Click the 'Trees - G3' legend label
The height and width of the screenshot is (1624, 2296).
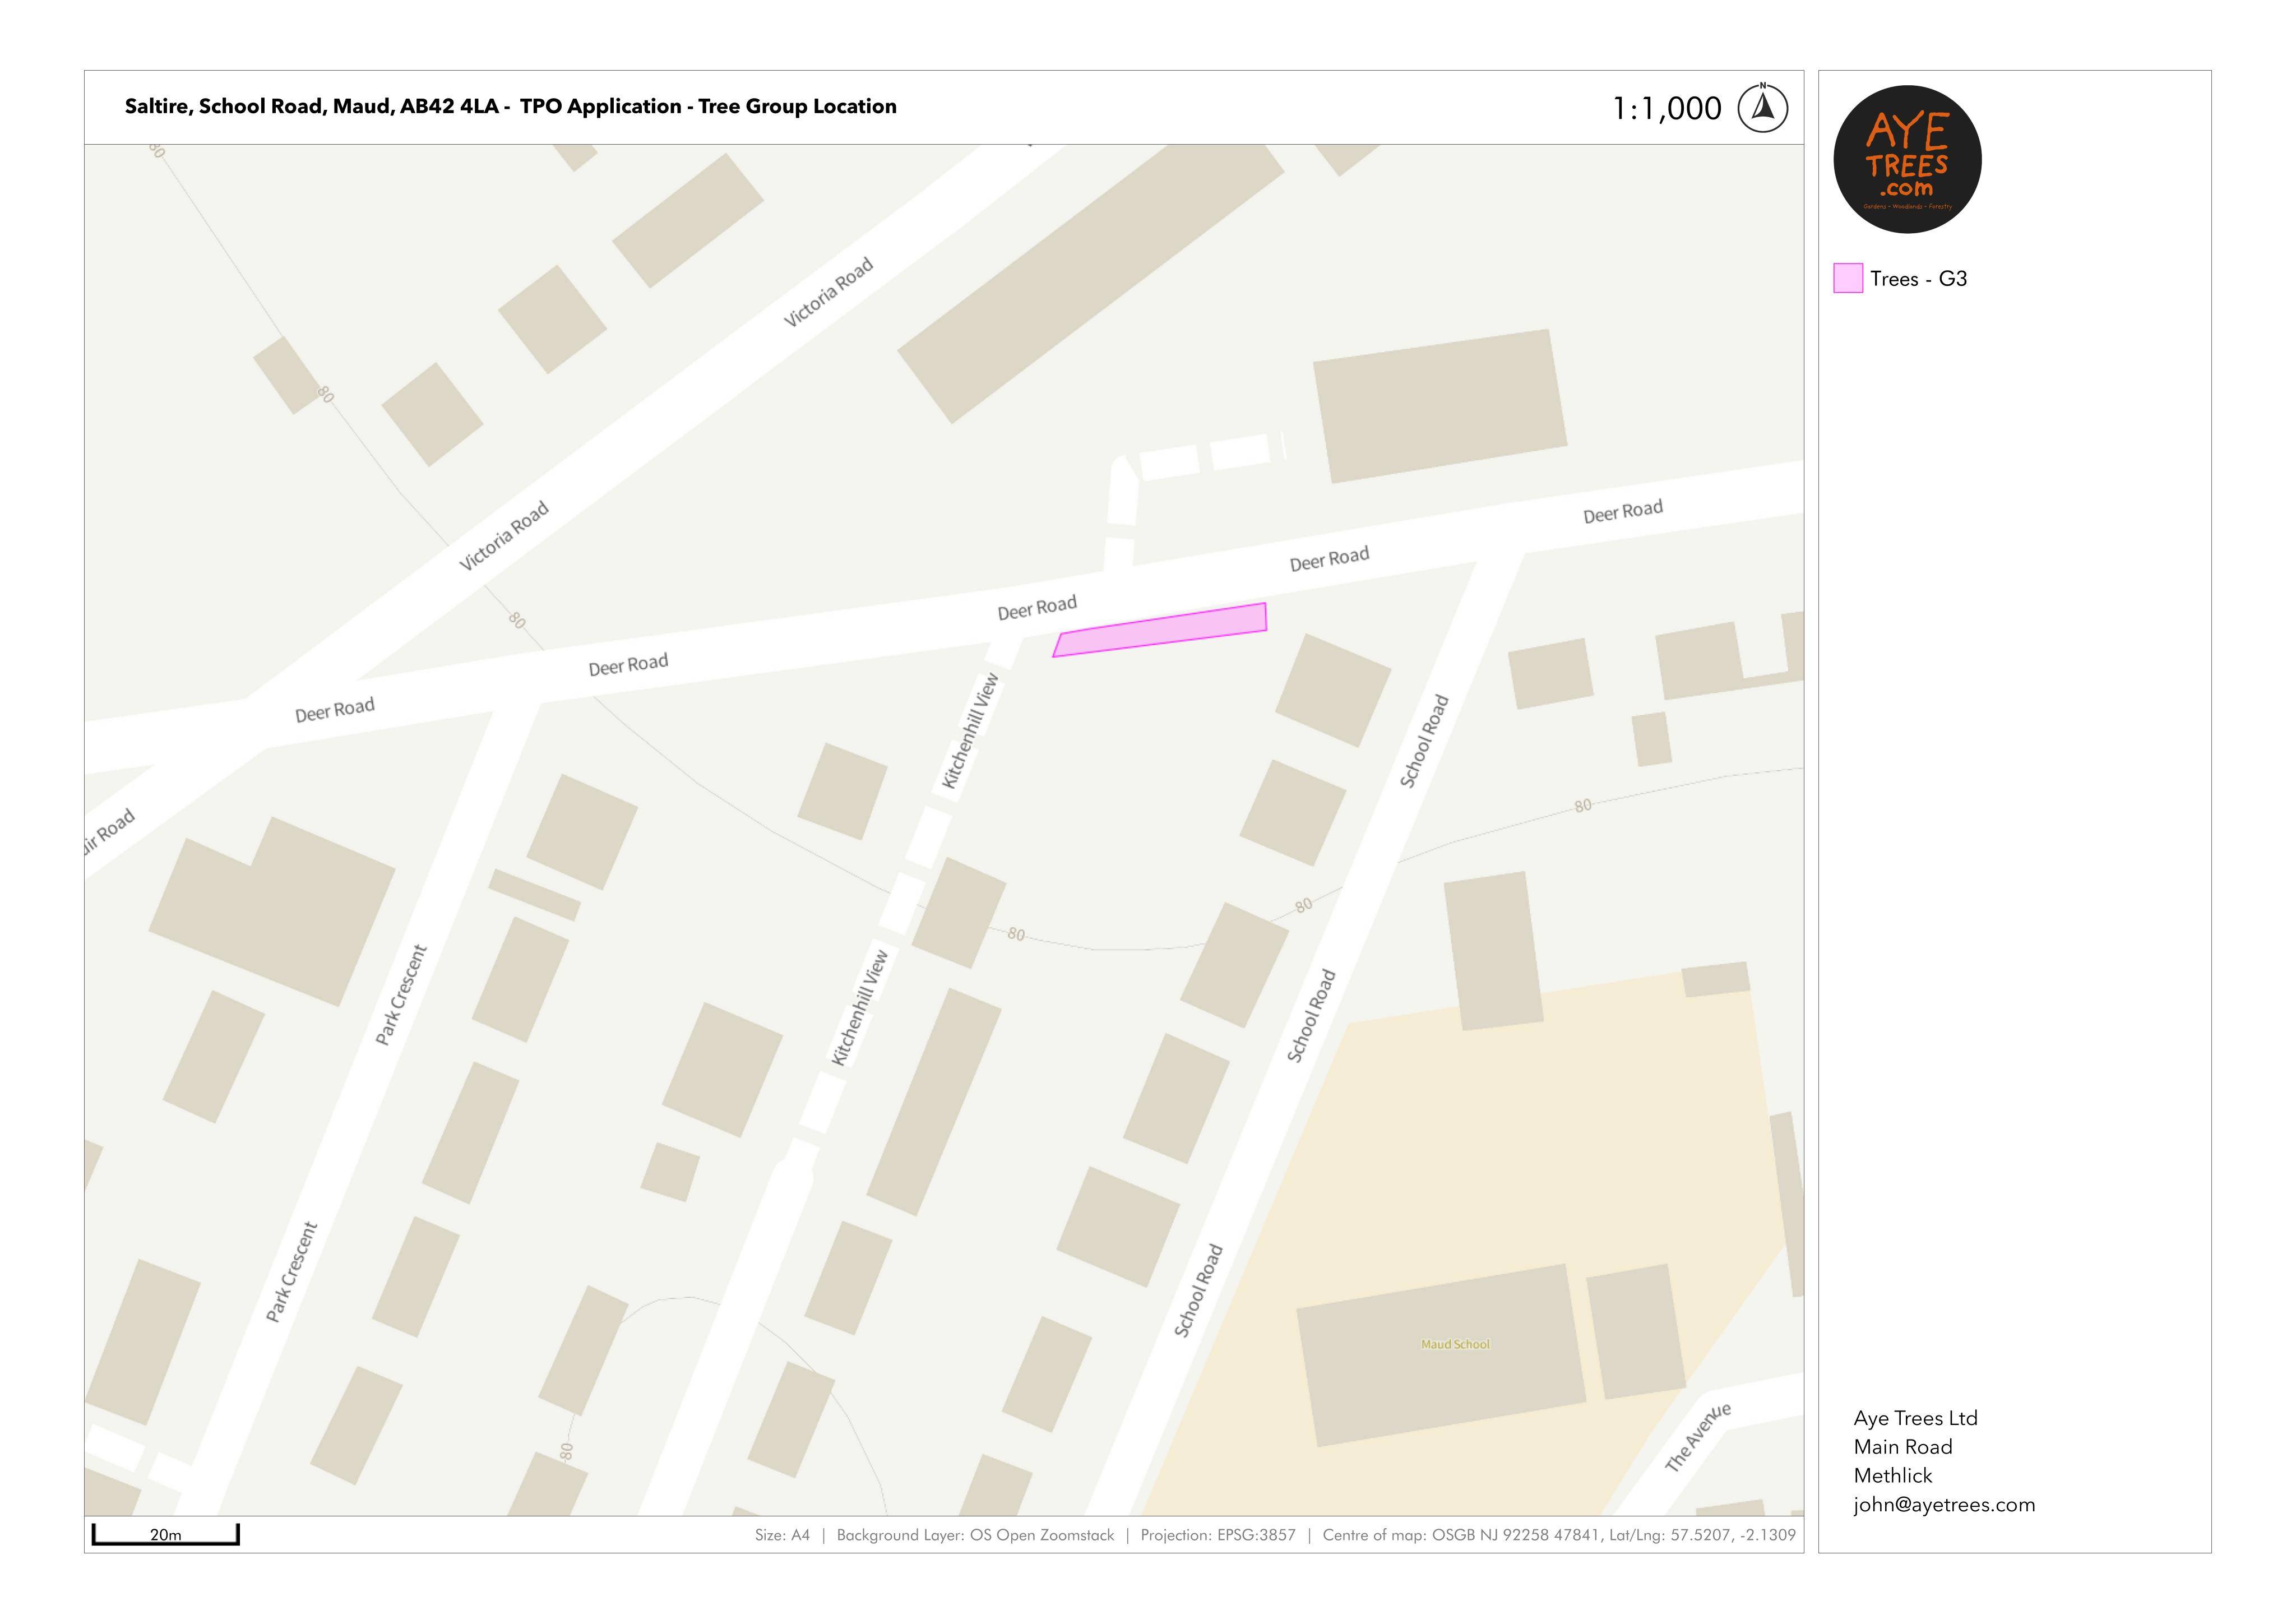1918,279
